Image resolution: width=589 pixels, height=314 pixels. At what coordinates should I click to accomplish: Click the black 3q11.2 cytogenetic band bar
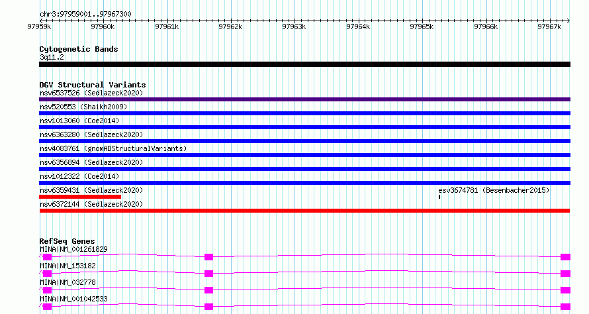click(304, 64)
